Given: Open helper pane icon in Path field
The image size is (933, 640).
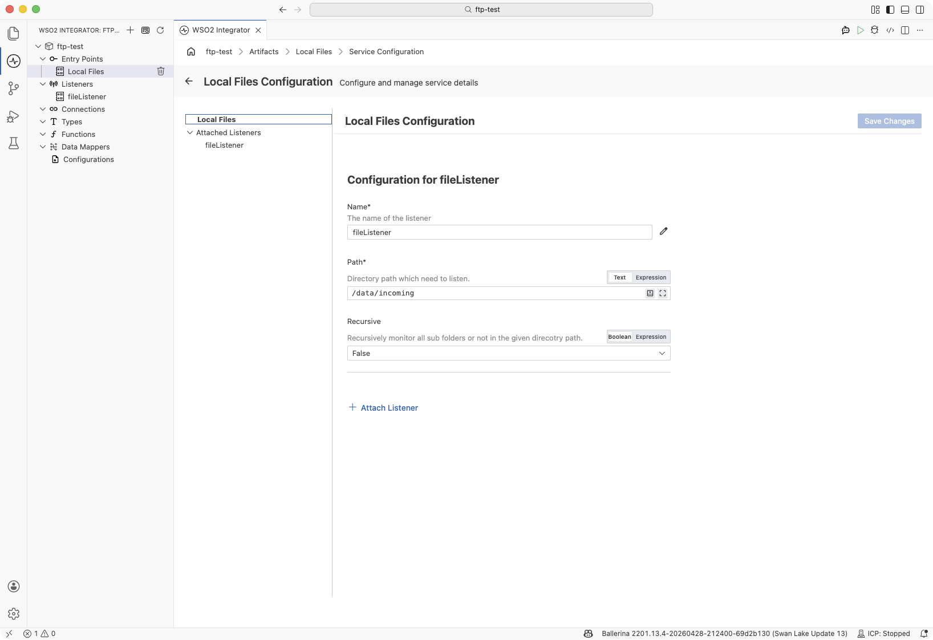Looking at the screenshot, I should 650,293.
